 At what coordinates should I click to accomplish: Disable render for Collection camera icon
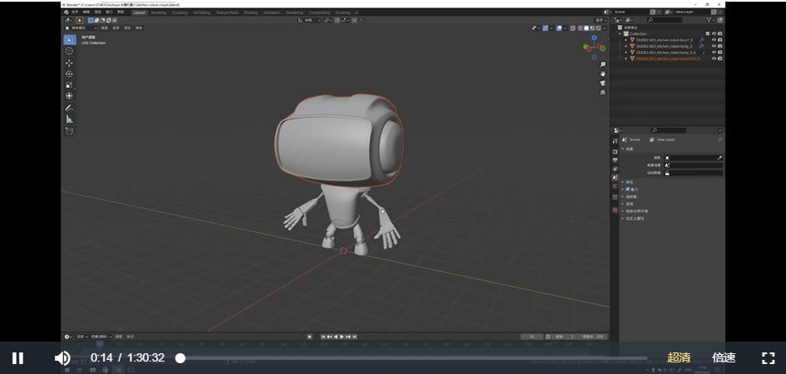(720, 33)
